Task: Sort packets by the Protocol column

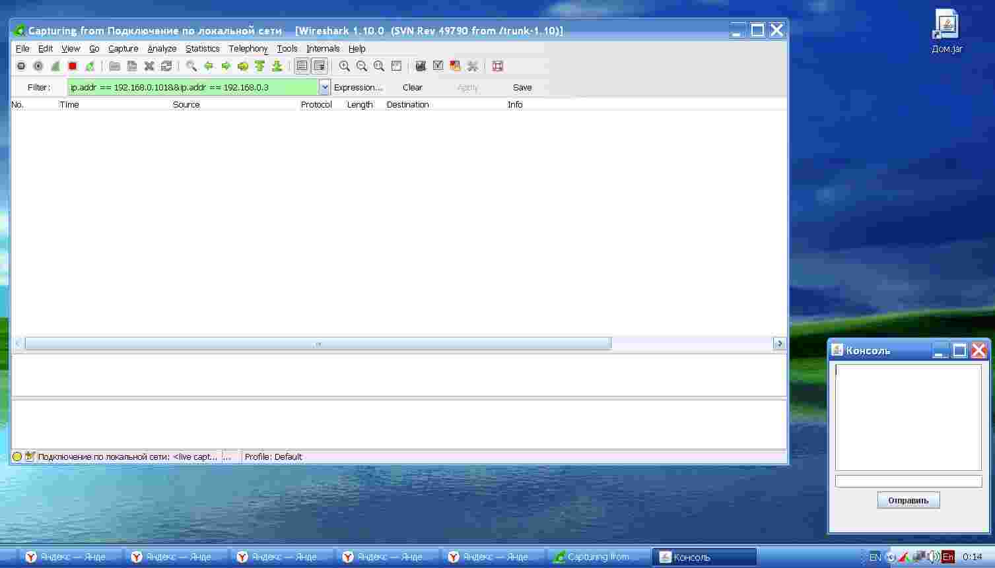Action: click(x=316, y=105)
